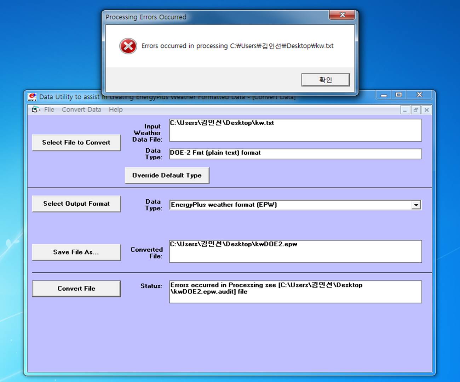Click the EnergyPlus app icon in title bar
The height and width of the screenshot is (382, 460).
(x=33, y=97)
